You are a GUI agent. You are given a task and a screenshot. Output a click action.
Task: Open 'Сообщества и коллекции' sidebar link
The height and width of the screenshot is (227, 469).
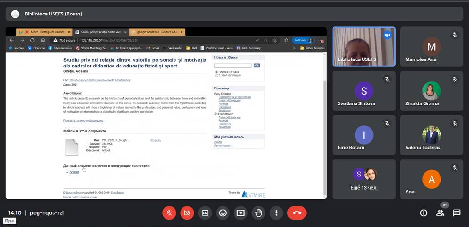(234, 97)
